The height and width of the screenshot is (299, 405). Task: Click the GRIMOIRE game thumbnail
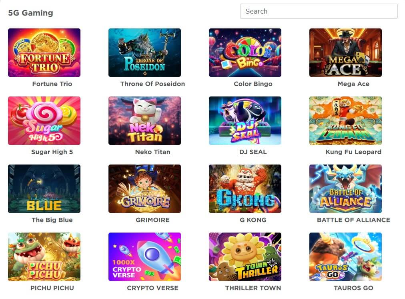pos(144,189)
